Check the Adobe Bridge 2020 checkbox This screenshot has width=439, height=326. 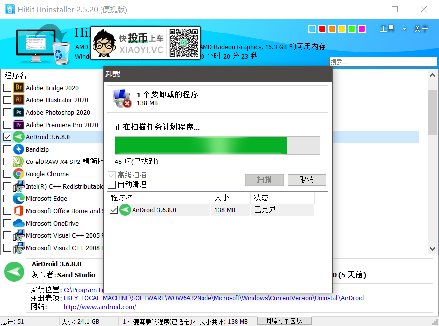point(7,88)
